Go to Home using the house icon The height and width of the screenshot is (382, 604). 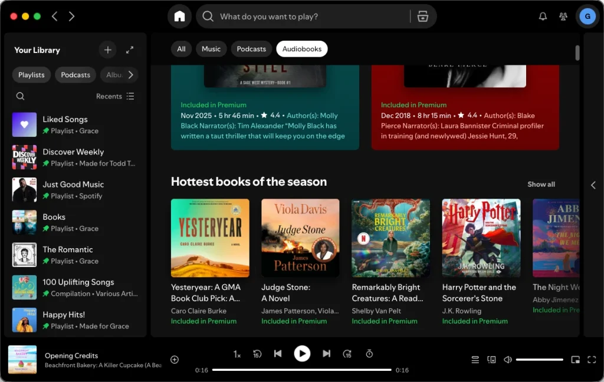(x=179, y=17)
